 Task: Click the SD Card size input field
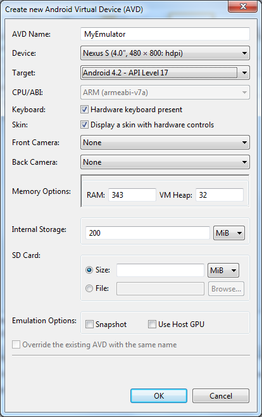(160, 270)
